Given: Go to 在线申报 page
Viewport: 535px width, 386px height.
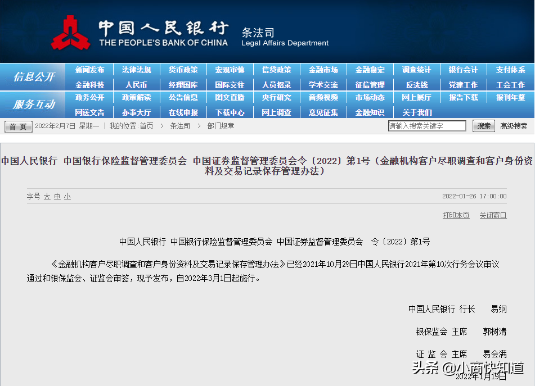Looking at the screenshot, I should point(183,112).
